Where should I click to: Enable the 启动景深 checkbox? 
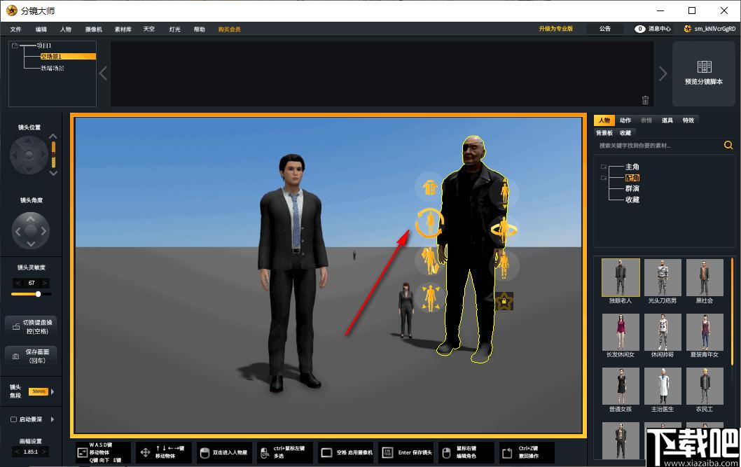pyautogui.click(x=14, y=419)
